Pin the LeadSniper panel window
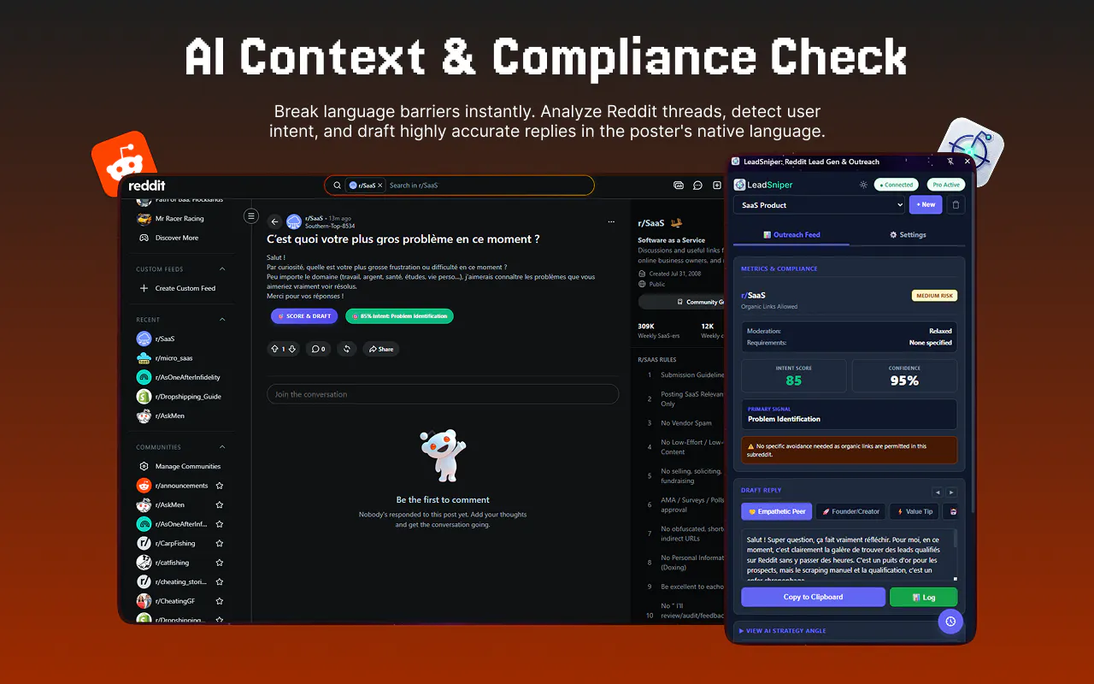The height and width of the screenshot is (684, 1094). 950,162
